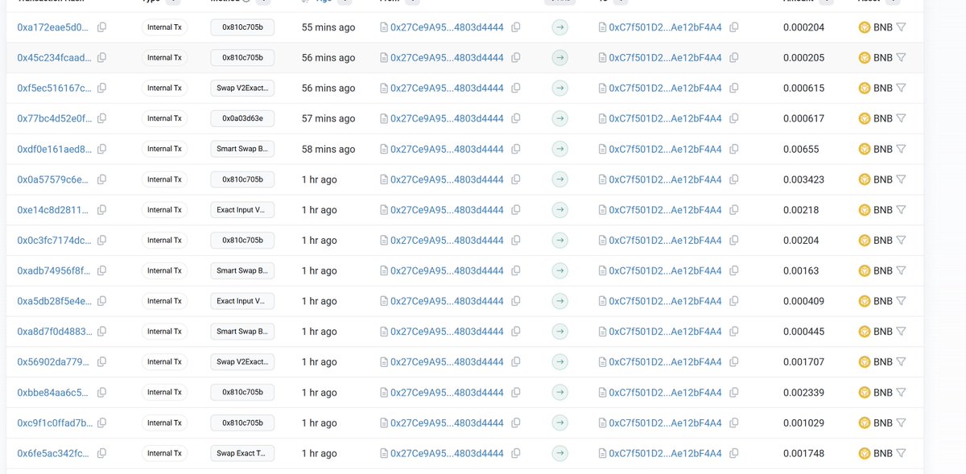The width and height of the screenshot is (966, 474).
Task: Copy transaction hash 0xdf0e161aed8
Action: click(101, 149)
